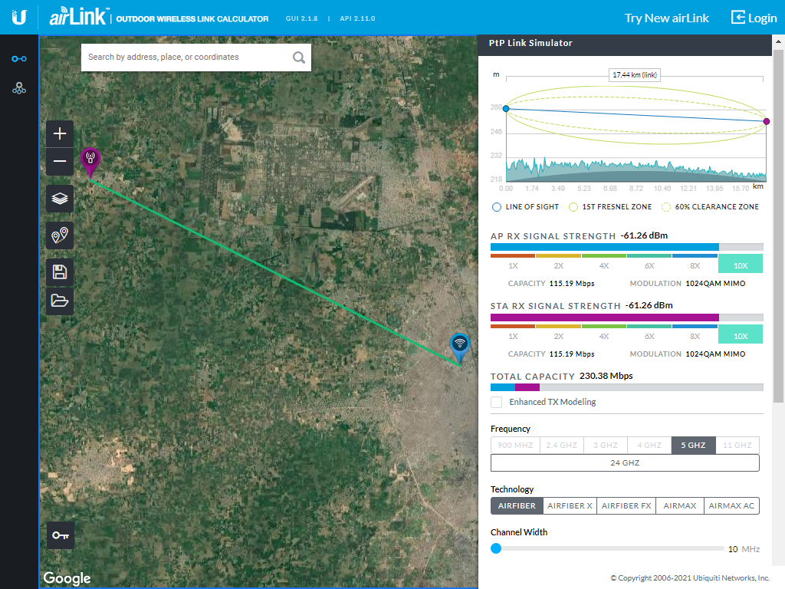
Task: Click the key icon button
Action: click(60, 535)
